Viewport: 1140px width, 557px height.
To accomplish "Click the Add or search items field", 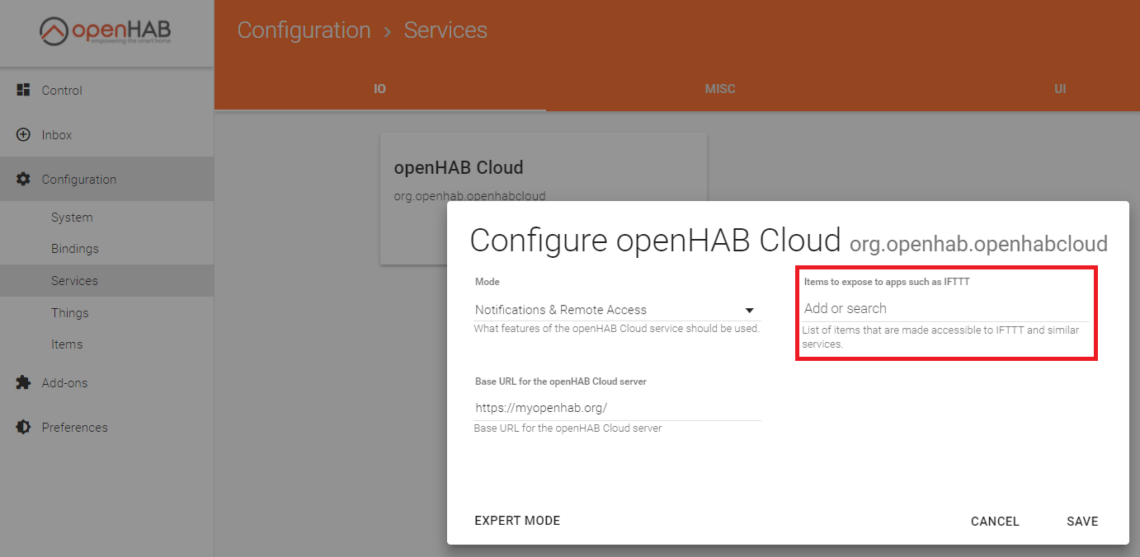I will 945,308.
